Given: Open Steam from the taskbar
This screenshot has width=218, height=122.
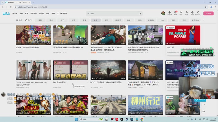Looking at the screenshot, I should coord(127,119).
